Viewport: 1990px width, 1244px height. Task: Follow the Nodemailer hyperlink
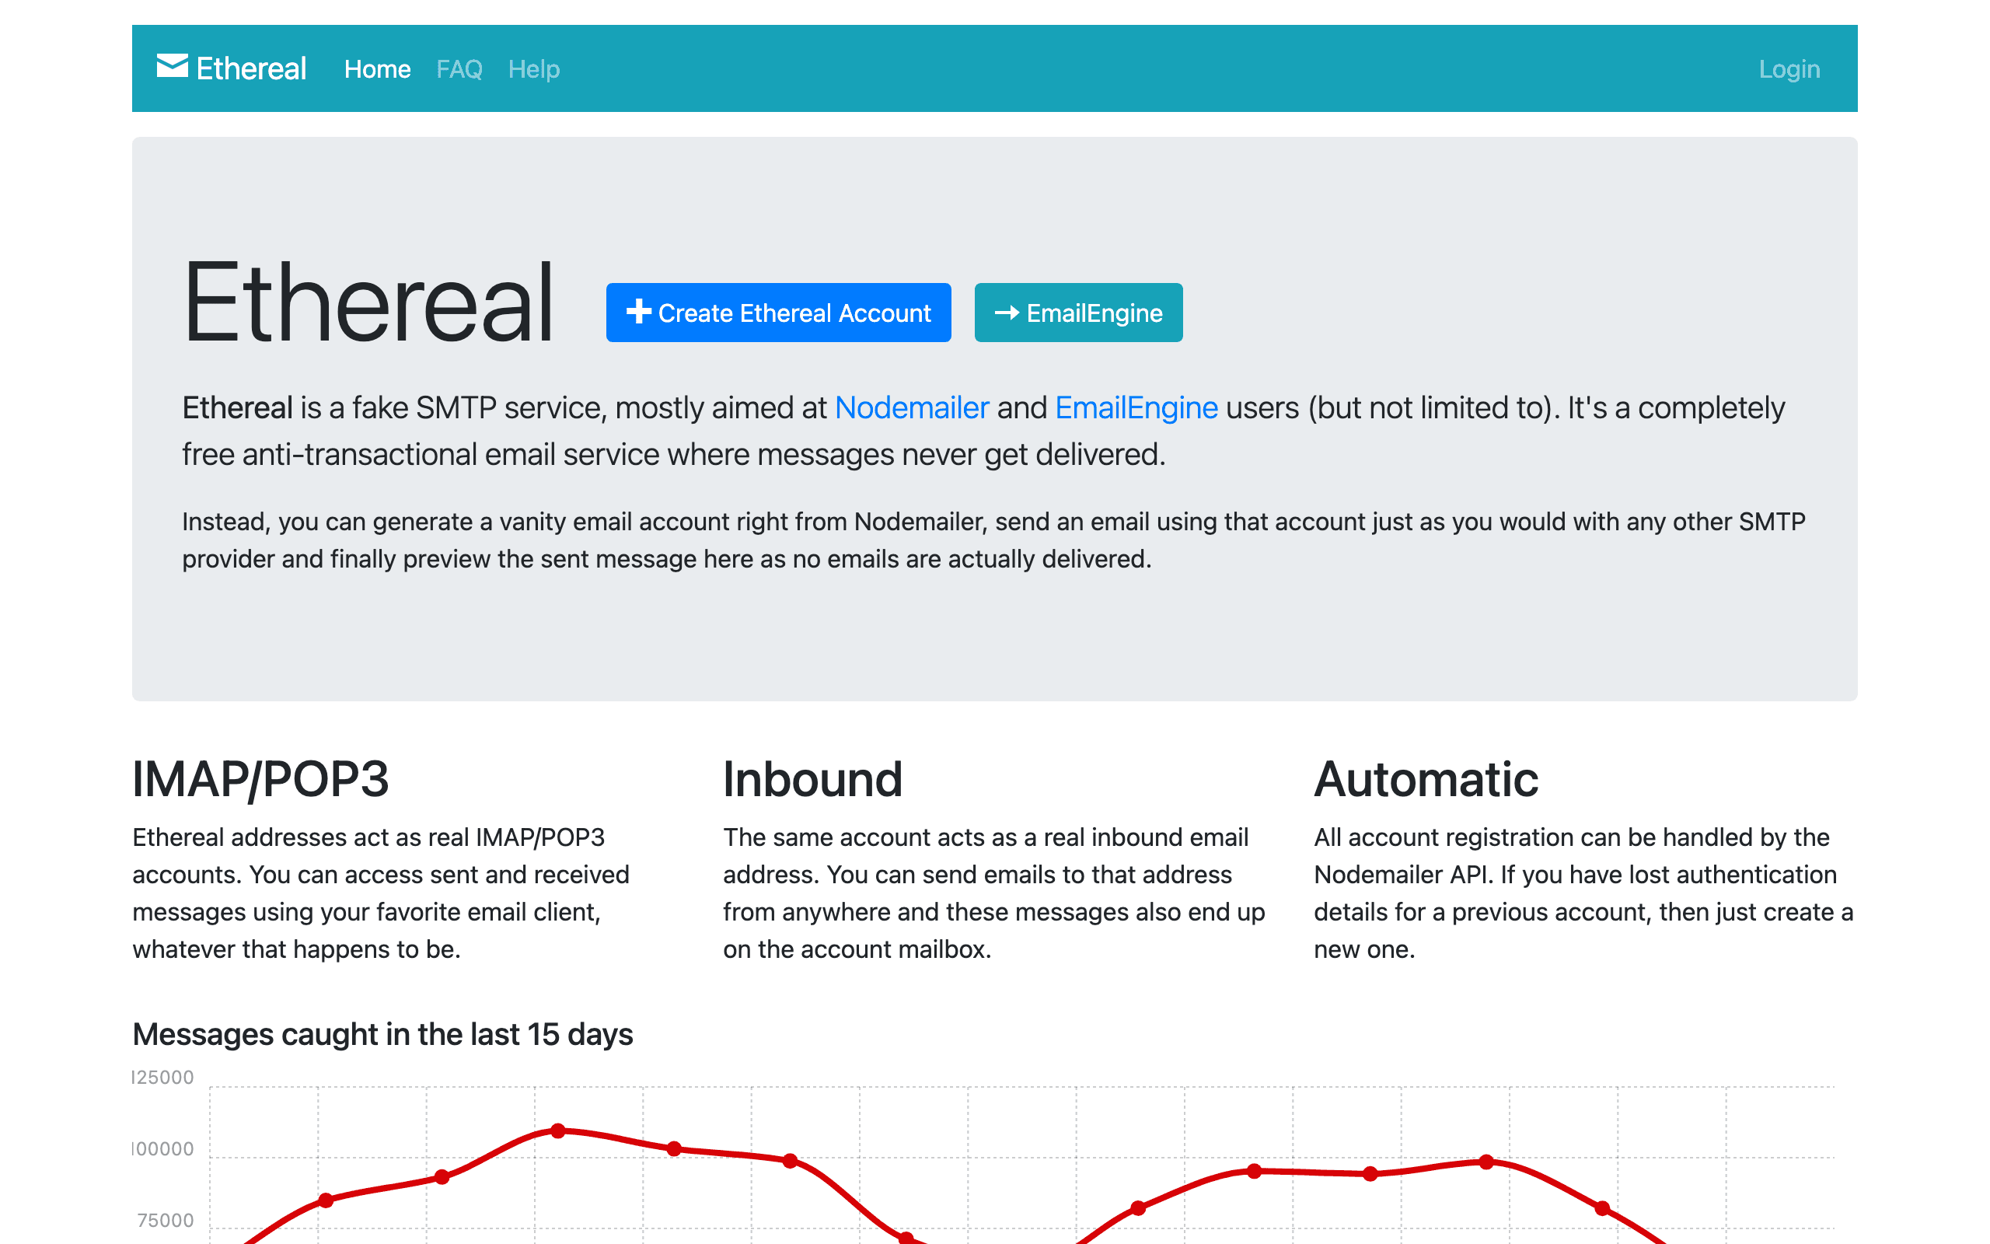911,407
